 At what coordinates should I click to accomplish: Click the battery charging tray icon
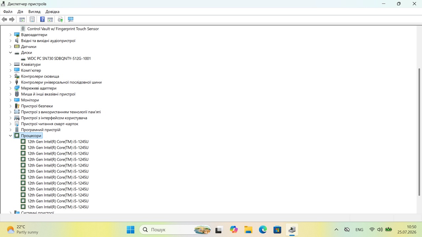tap(389, 230)
